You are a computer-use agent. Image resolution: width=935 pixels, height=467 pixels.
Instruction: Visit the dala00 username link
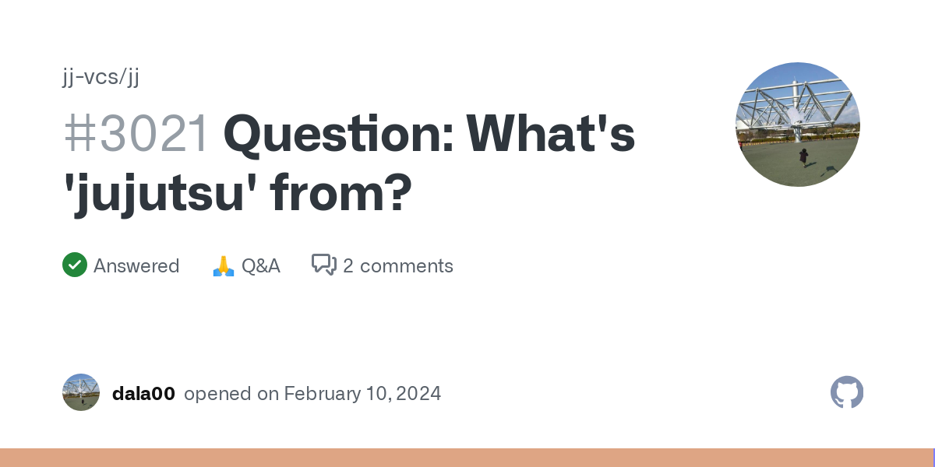pyautogui.click(x=143, y=394)
